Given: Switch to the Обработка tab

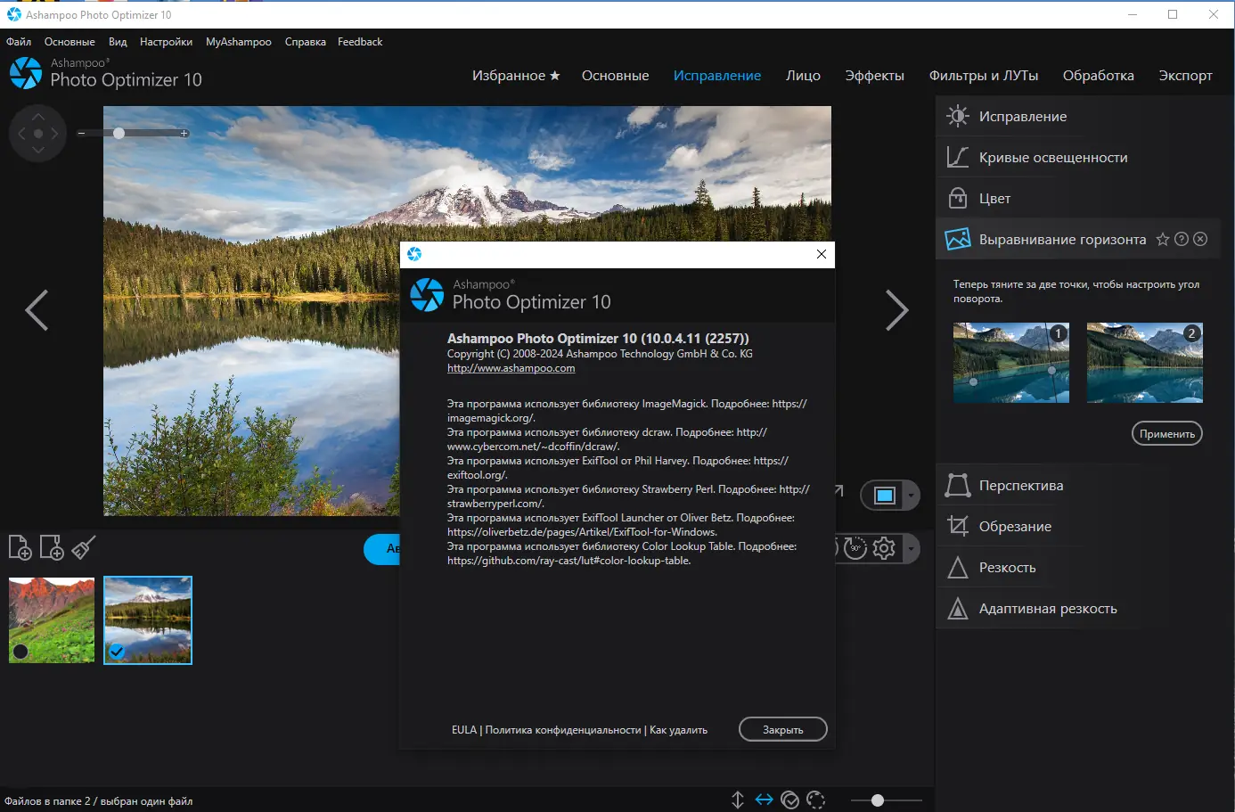Looking at the screenshot, I should (x=1098, y=76).
